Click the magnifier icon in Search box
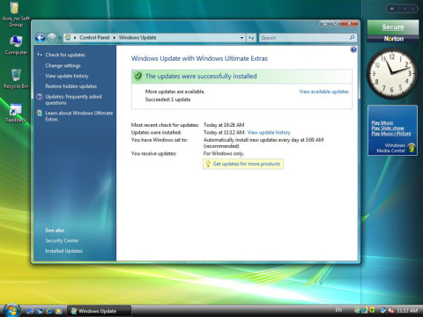The height and width of the screenshot is (317, 423). click(x=352, y=37)
